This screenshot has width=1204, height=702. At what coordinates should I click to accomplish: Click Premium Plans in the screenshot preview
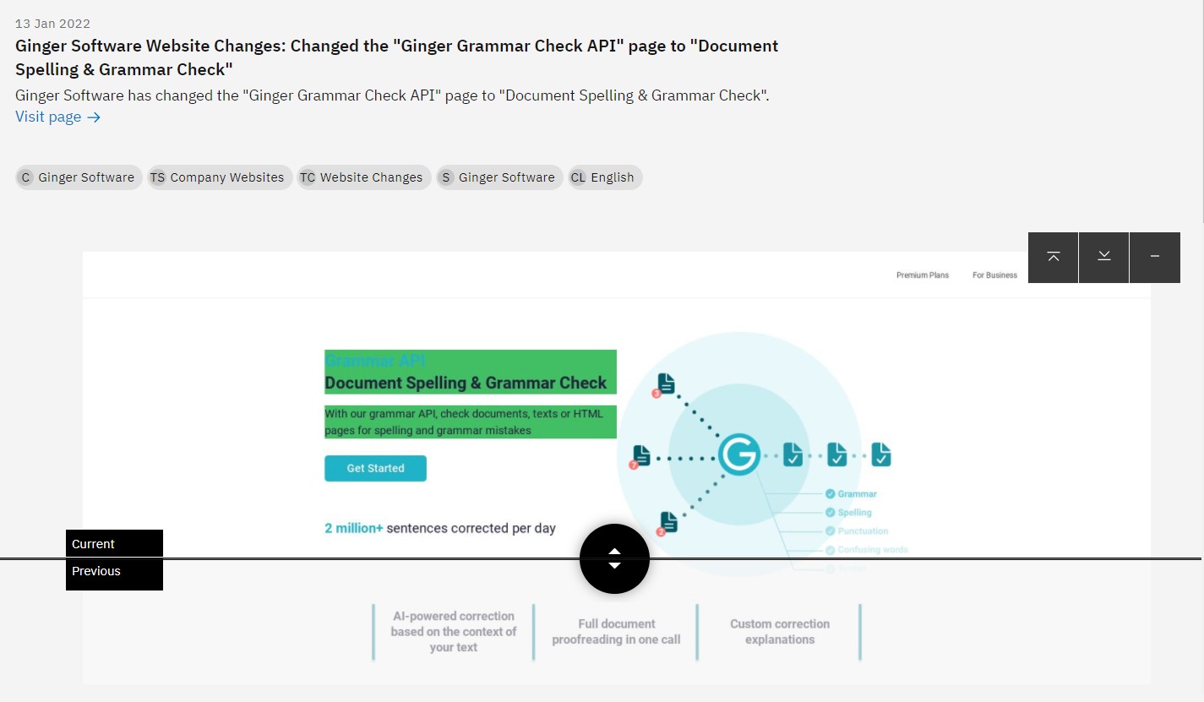[923, 275]
